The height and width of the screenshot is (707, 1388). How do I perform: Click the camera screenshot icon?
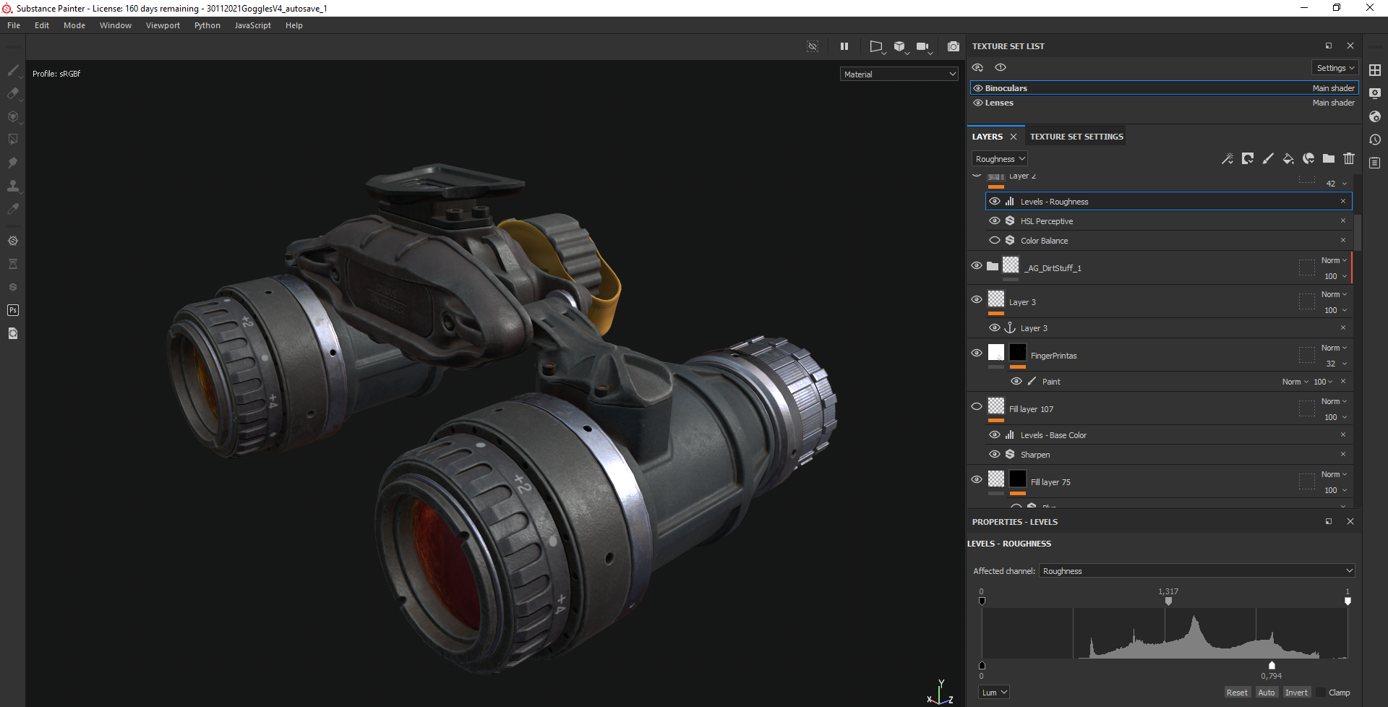pyautogui.click(x=954, y=46)
